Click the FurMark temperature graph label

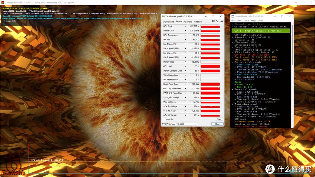click(48, 160)
